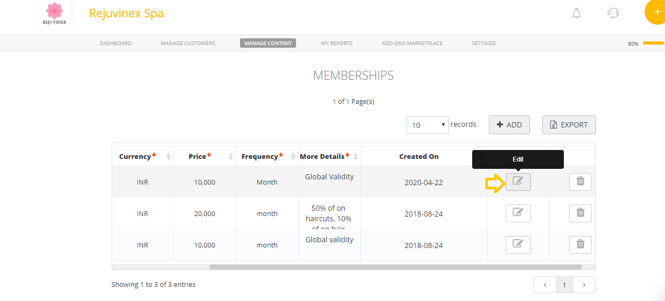Click the 50% of on haircuts details cell
Image resolution: width=665 pixels, height=301 pixels.
(329, 213)
